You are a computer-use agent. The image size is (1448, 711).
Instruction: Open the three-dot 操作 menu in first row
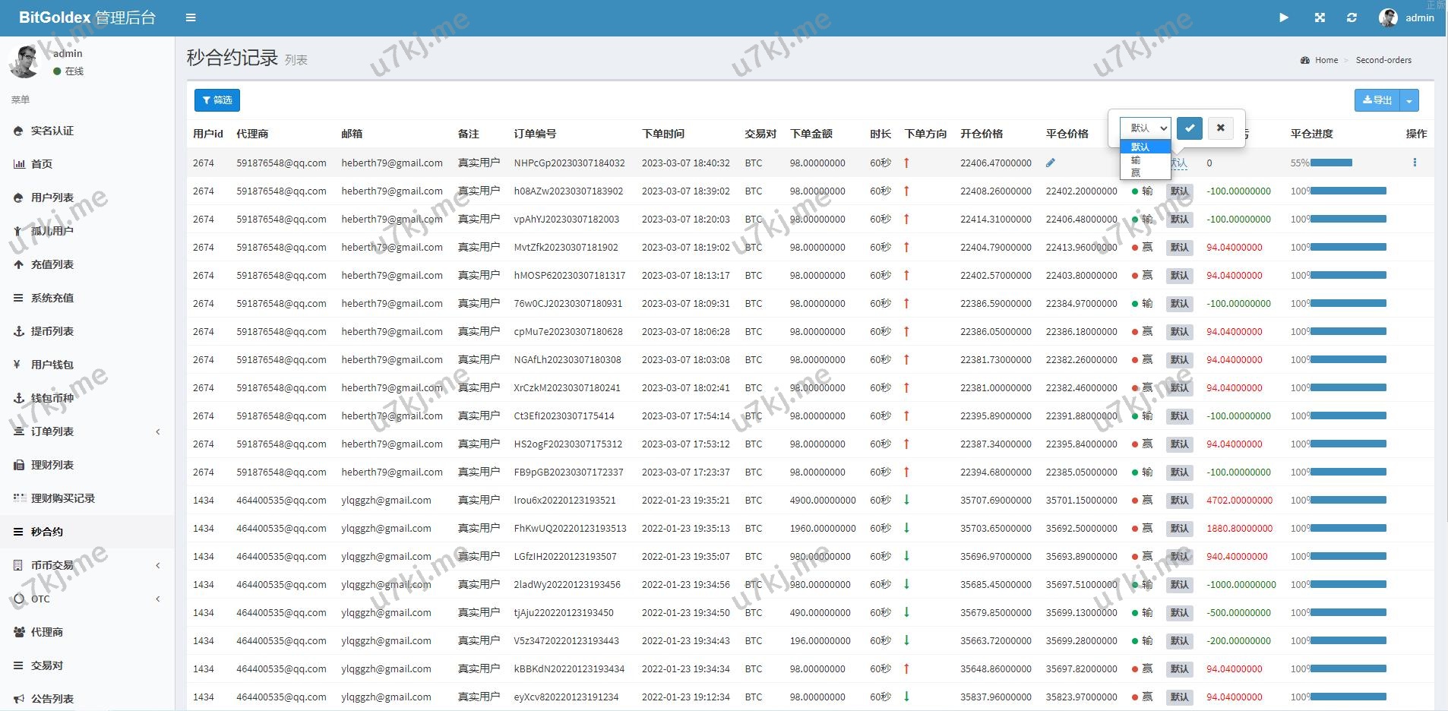tap(1414, 163)
